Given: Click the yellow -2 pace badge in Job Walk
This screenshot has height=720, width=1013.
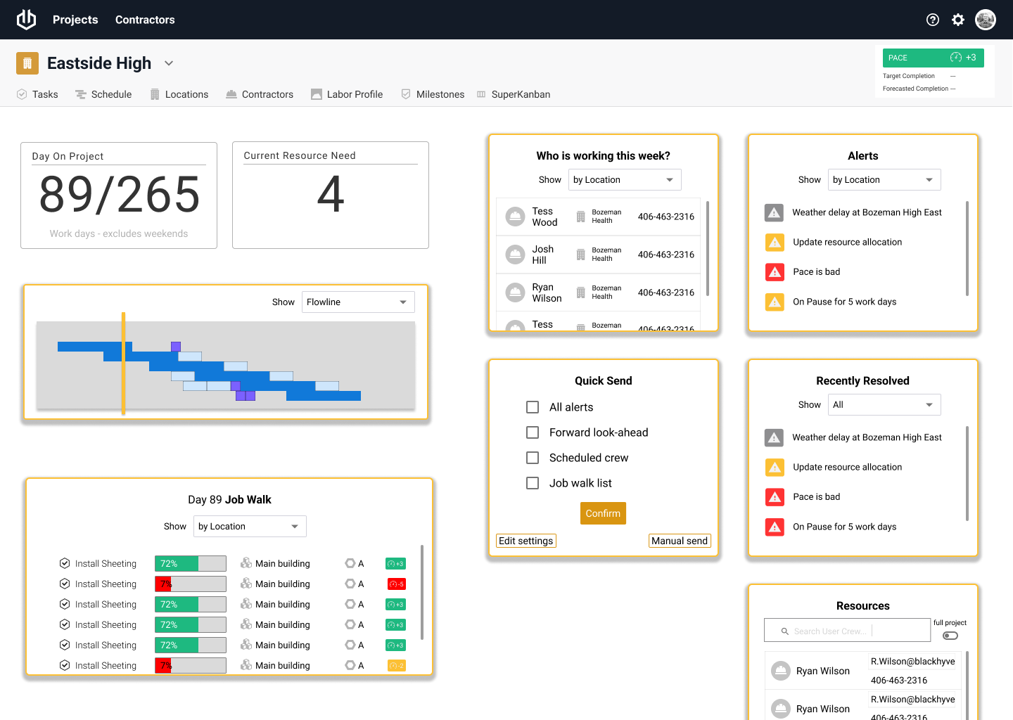Looking at the screenshot, I should (x=397, y=666).
